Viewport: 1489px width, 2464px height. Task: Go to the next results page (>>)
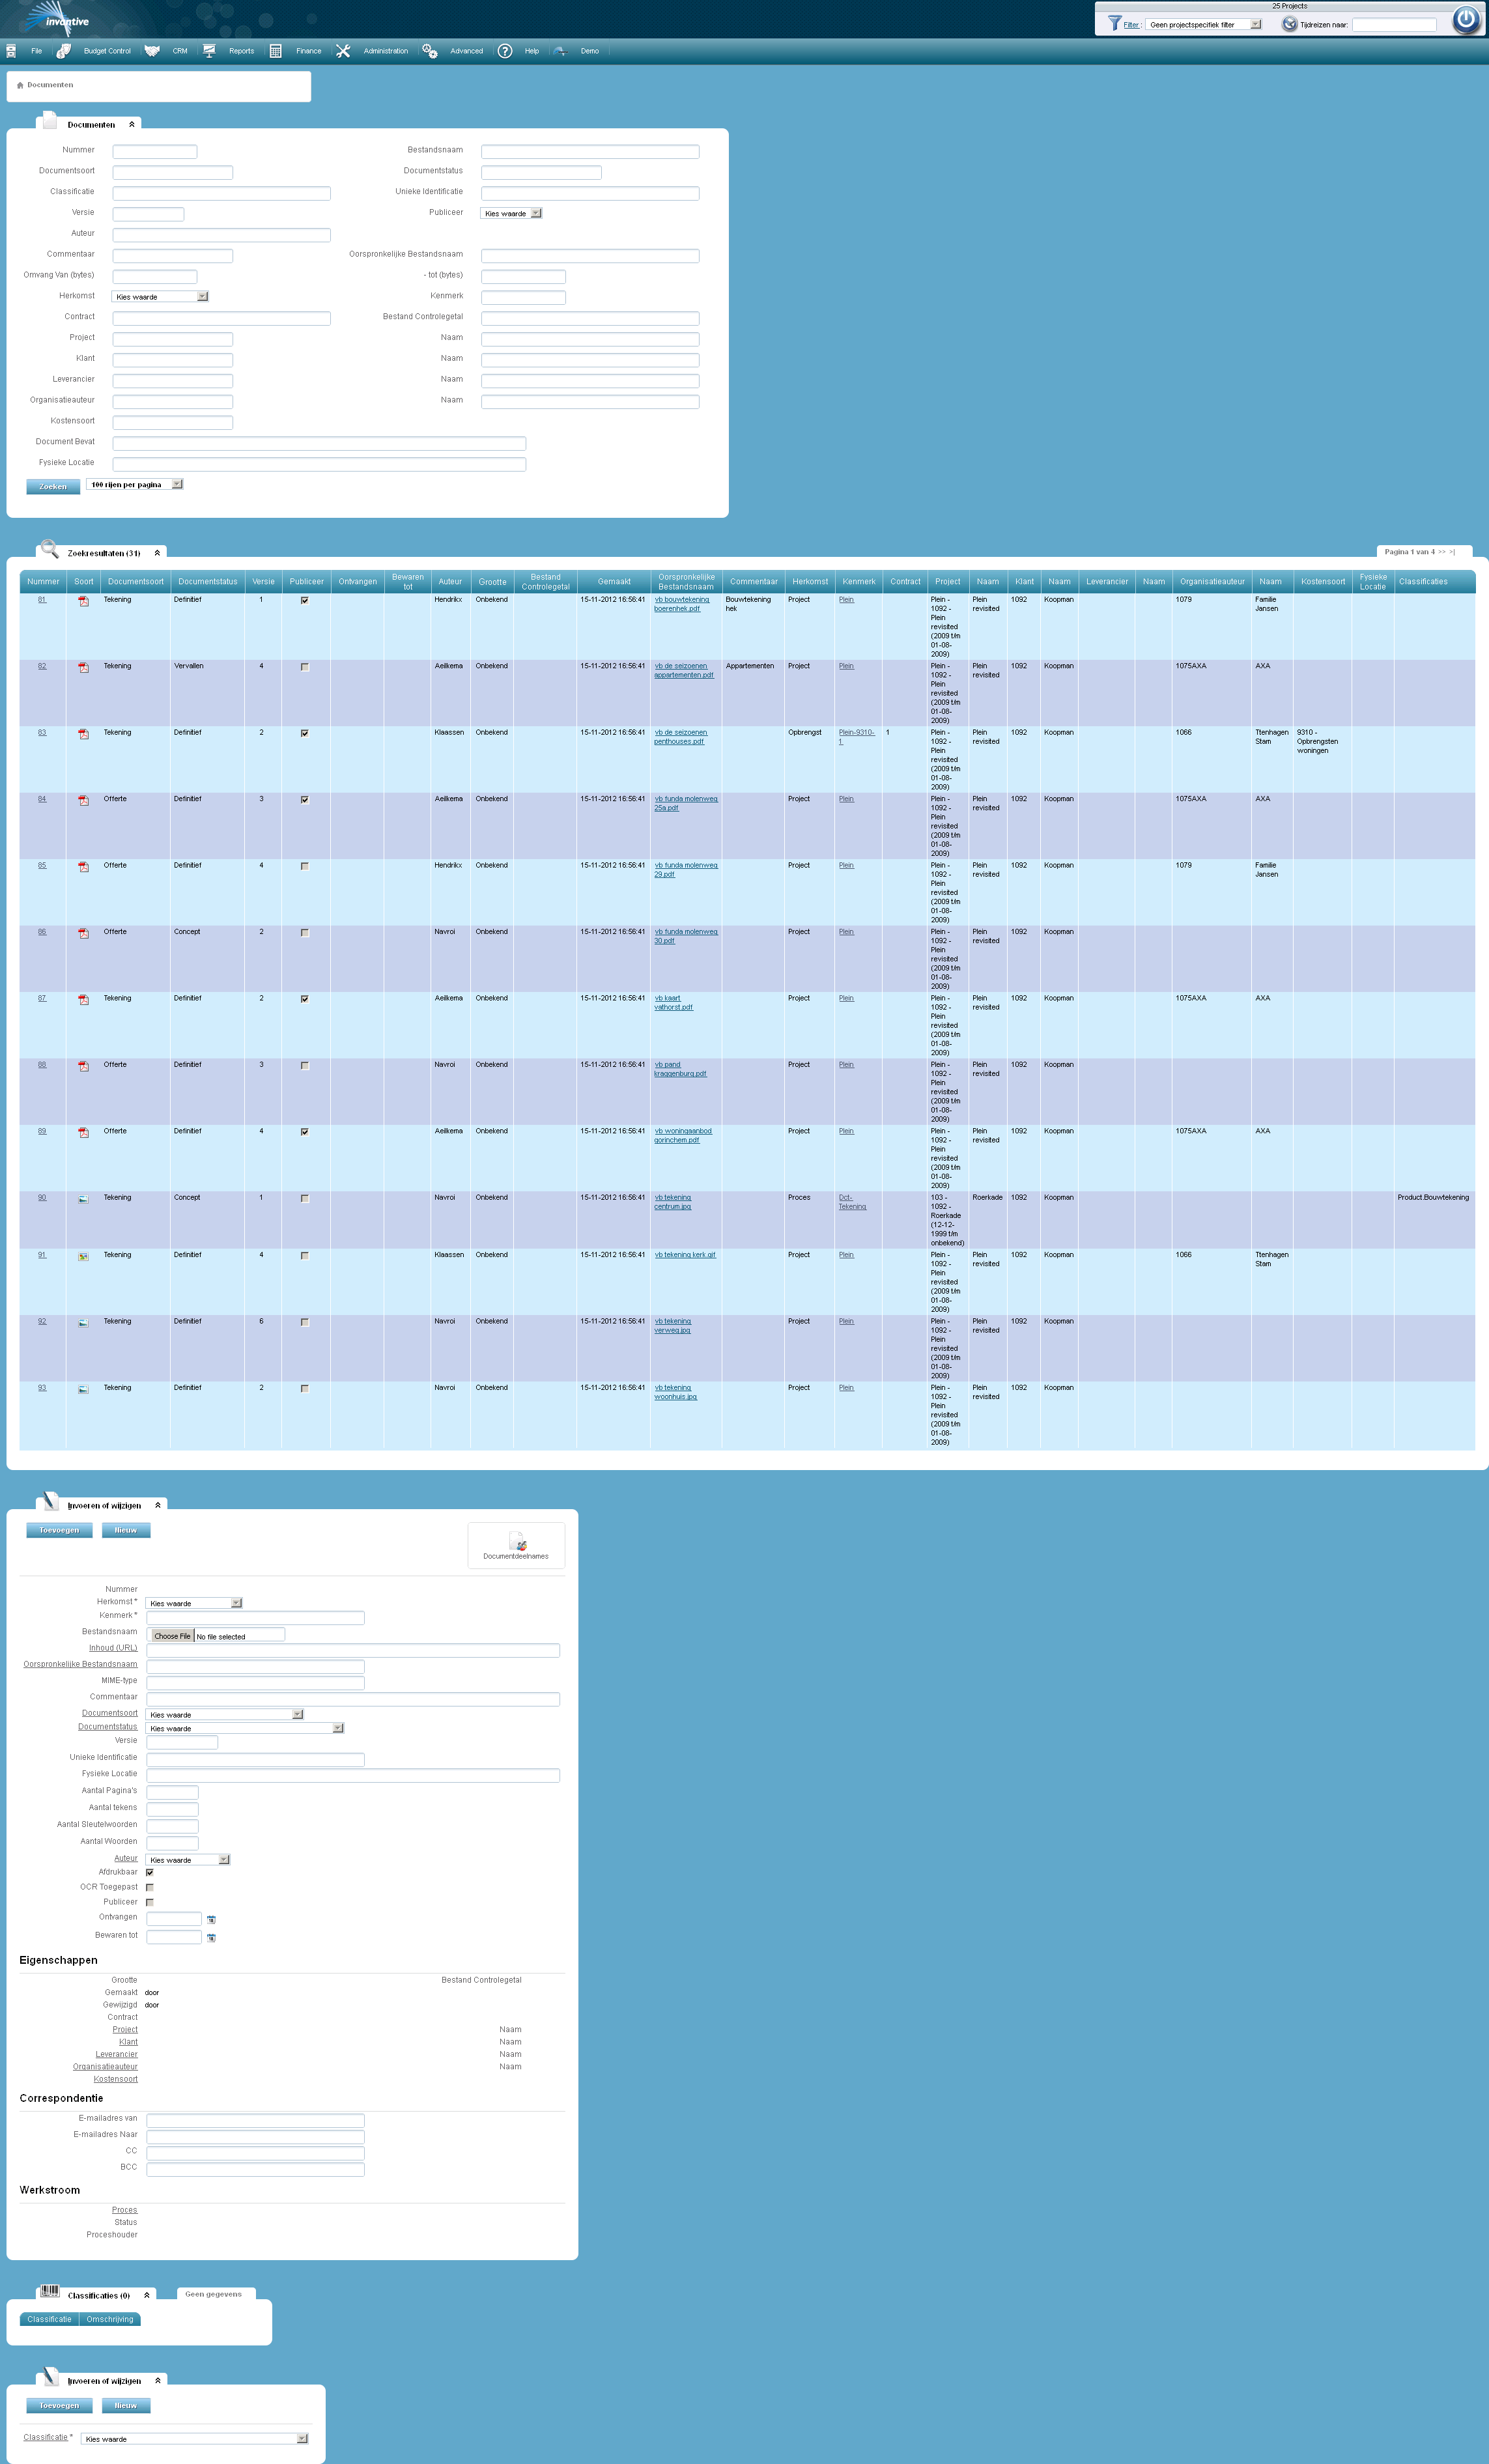click(1442, 552)
